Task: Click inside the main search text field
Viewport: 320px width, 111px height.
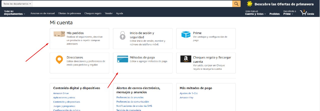Action: click(x=132, y=4)
